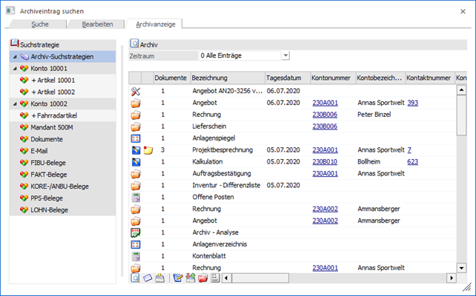Click the red folder icon in bottom toolbar
Image resolution: width=476 pixels, height=296 pixels.
coord(202,278)
